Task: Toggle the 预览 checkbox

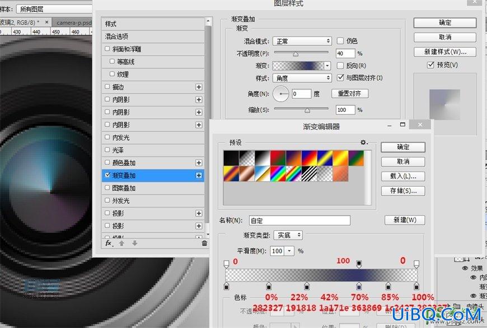Action: point(430,65)
